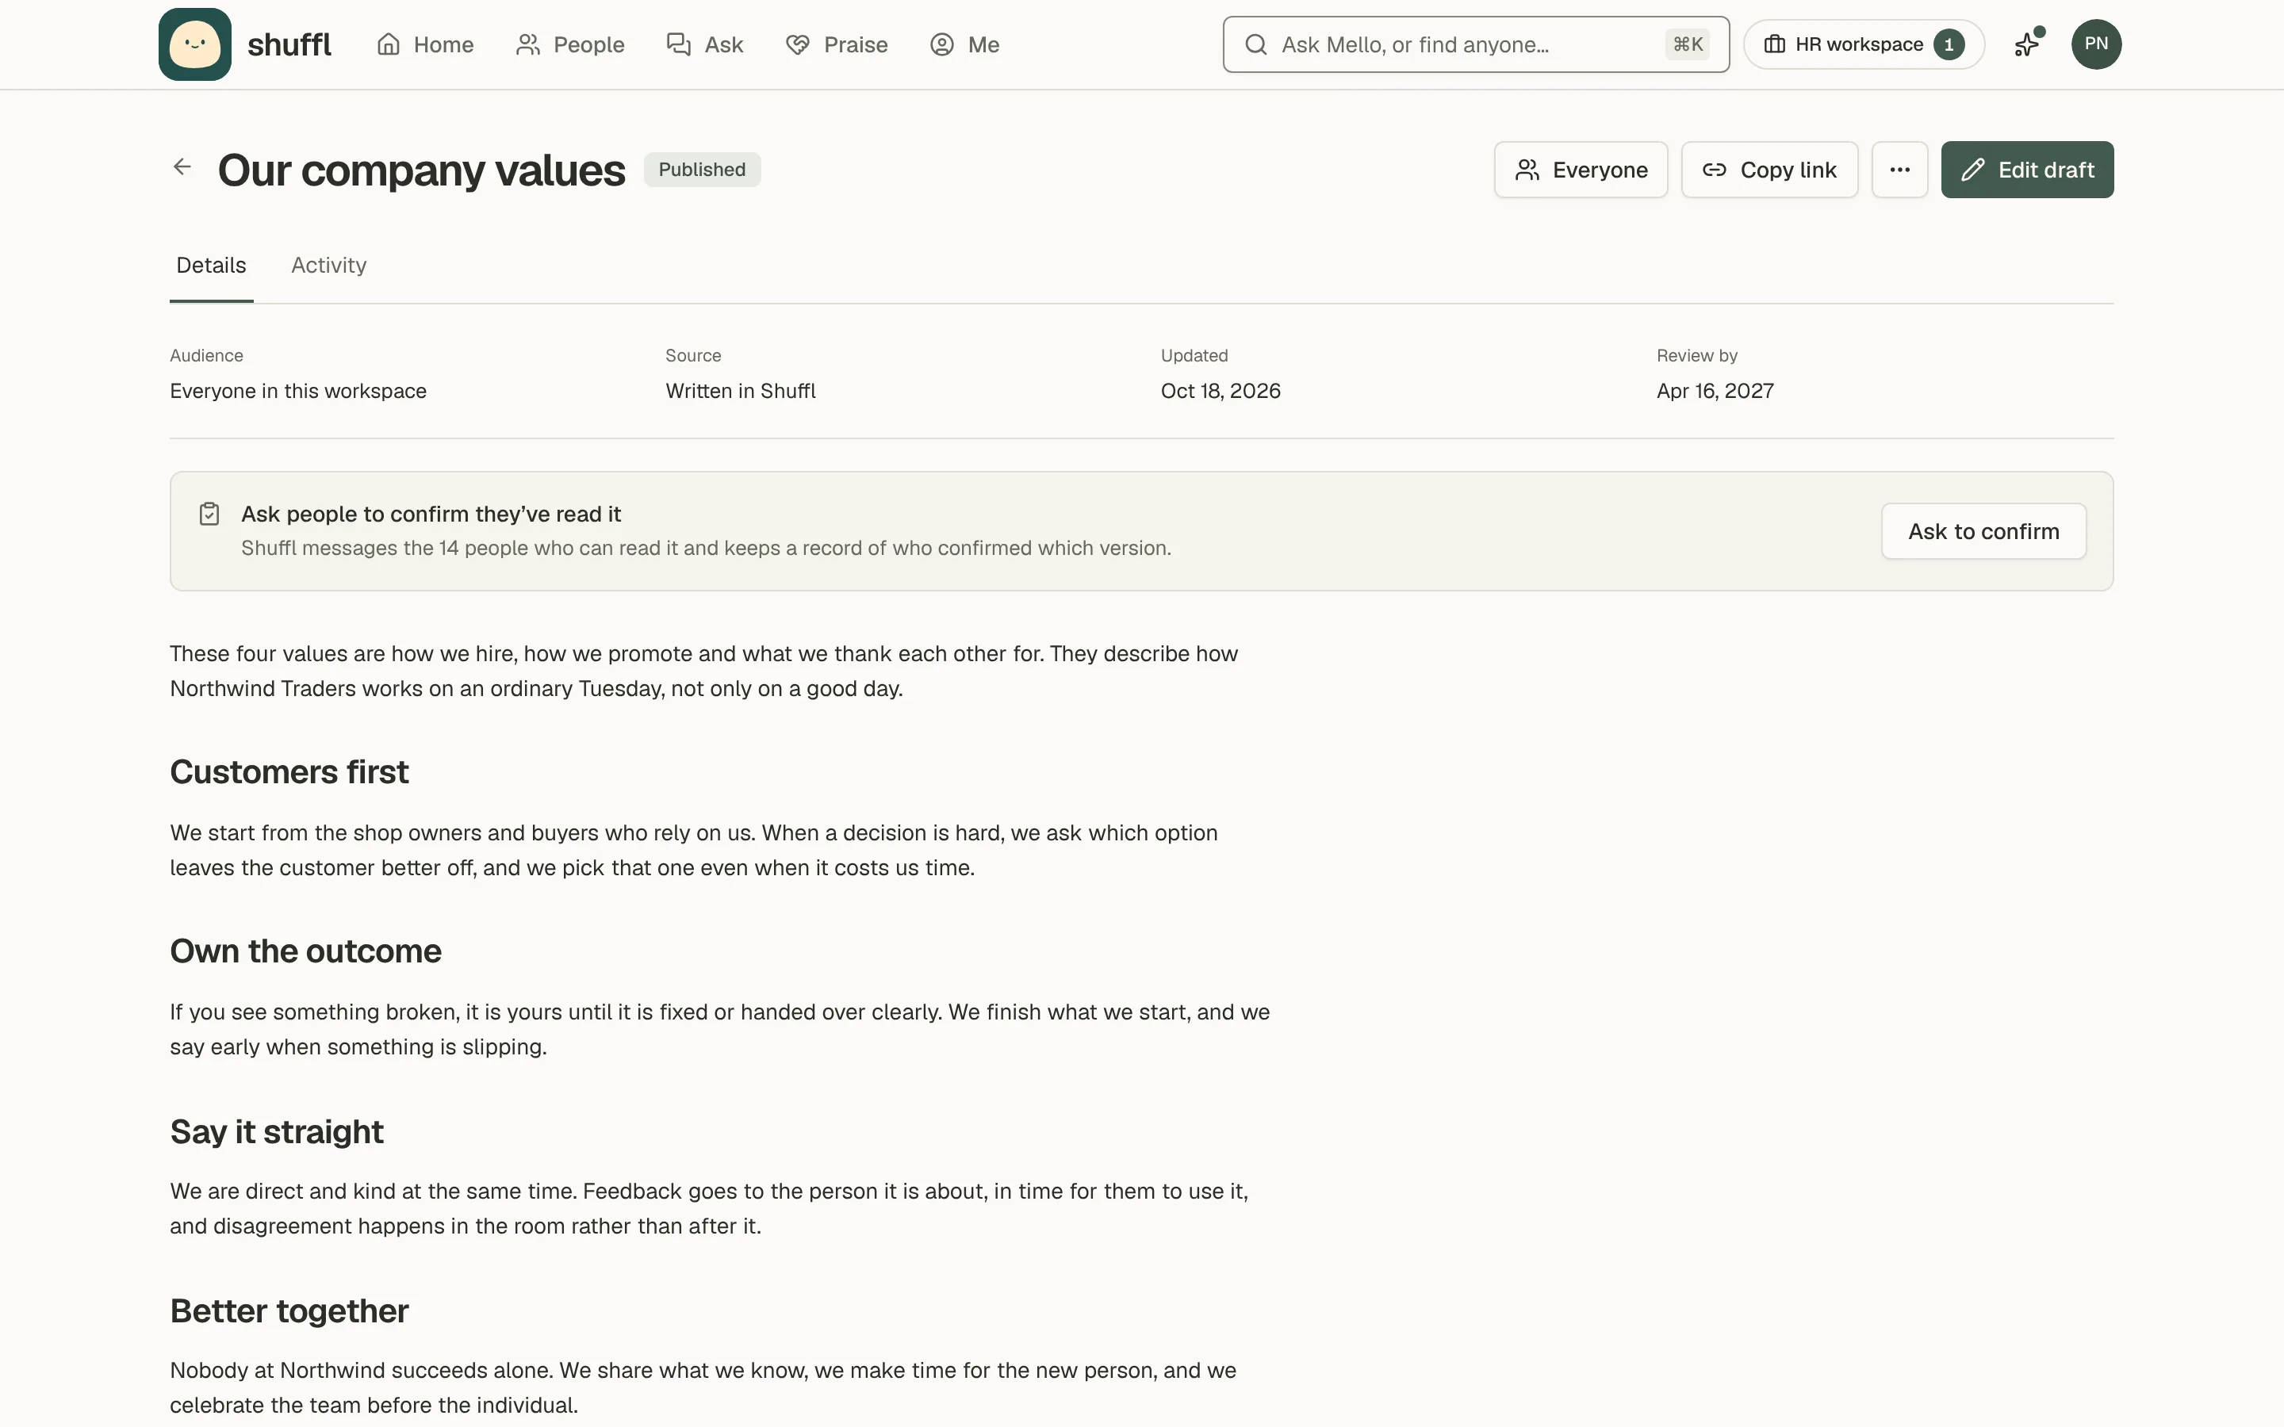Click Ask to confirm button
This screenshot has width=2284, height=1427.
pos(1984,531)
